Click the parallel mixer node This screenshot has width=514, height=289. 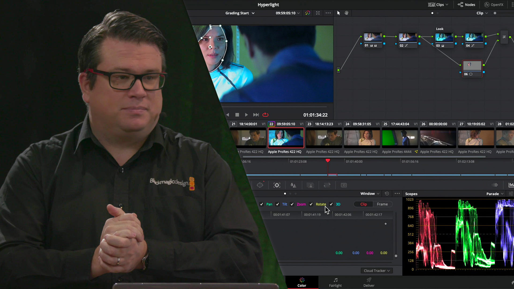pos(504,37)
